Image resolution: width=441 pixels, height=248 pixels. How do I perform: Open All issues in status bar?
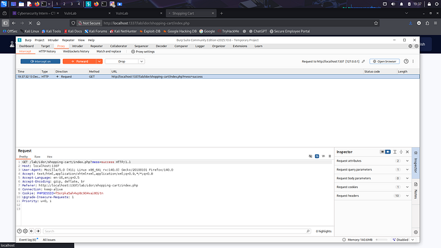[49, 240]
